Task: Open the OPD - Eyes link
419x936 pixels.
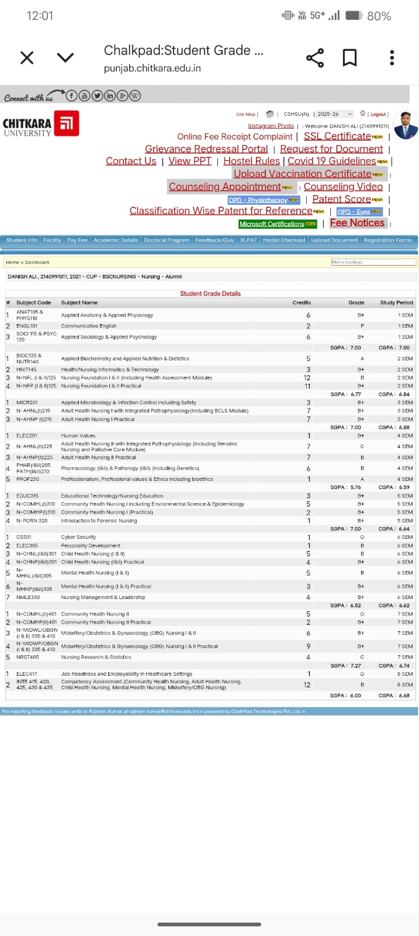Action: pyautogui.click(x=354, y=212)
